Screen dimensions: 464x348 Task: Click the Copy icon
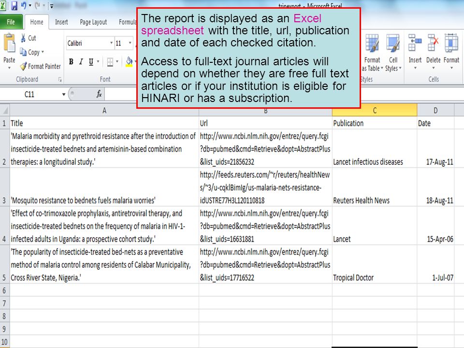23,52
